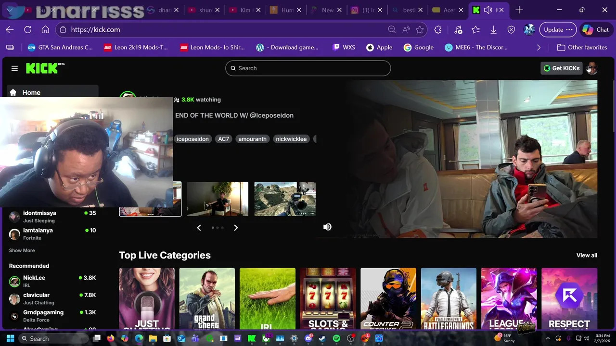Open the Other favorites folder

click(582, 47)
